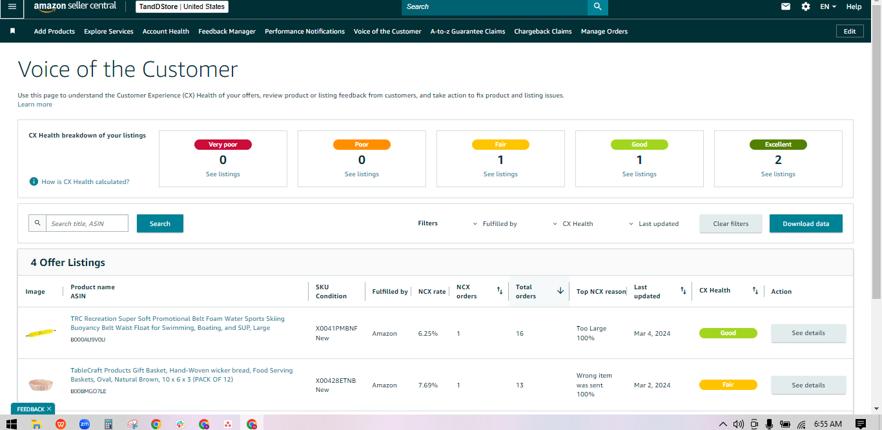Click the Meet Now camera tray icon
The height and width of the screenshot is (430, 882).
754,424
